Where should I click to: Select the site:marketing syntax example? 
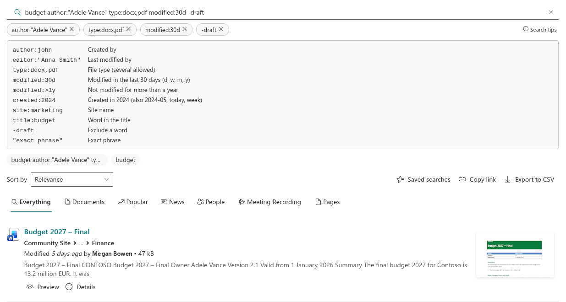pyautogui.click(x=38, y=110)
